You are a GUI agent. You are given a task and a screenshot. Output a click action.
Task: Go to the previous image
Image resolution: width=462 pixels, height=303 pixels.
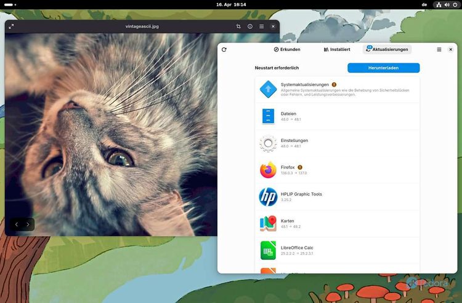pyautogui.click(x=17, y=224)
